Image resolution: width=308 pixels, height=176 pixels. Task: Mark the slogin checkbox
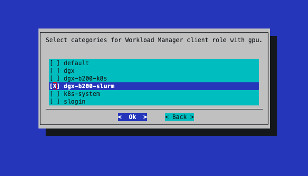(x=55, y=102)
